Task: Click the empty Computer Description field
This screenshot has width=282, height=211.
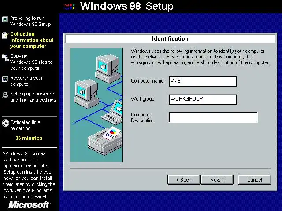Action: pos(213,117)
